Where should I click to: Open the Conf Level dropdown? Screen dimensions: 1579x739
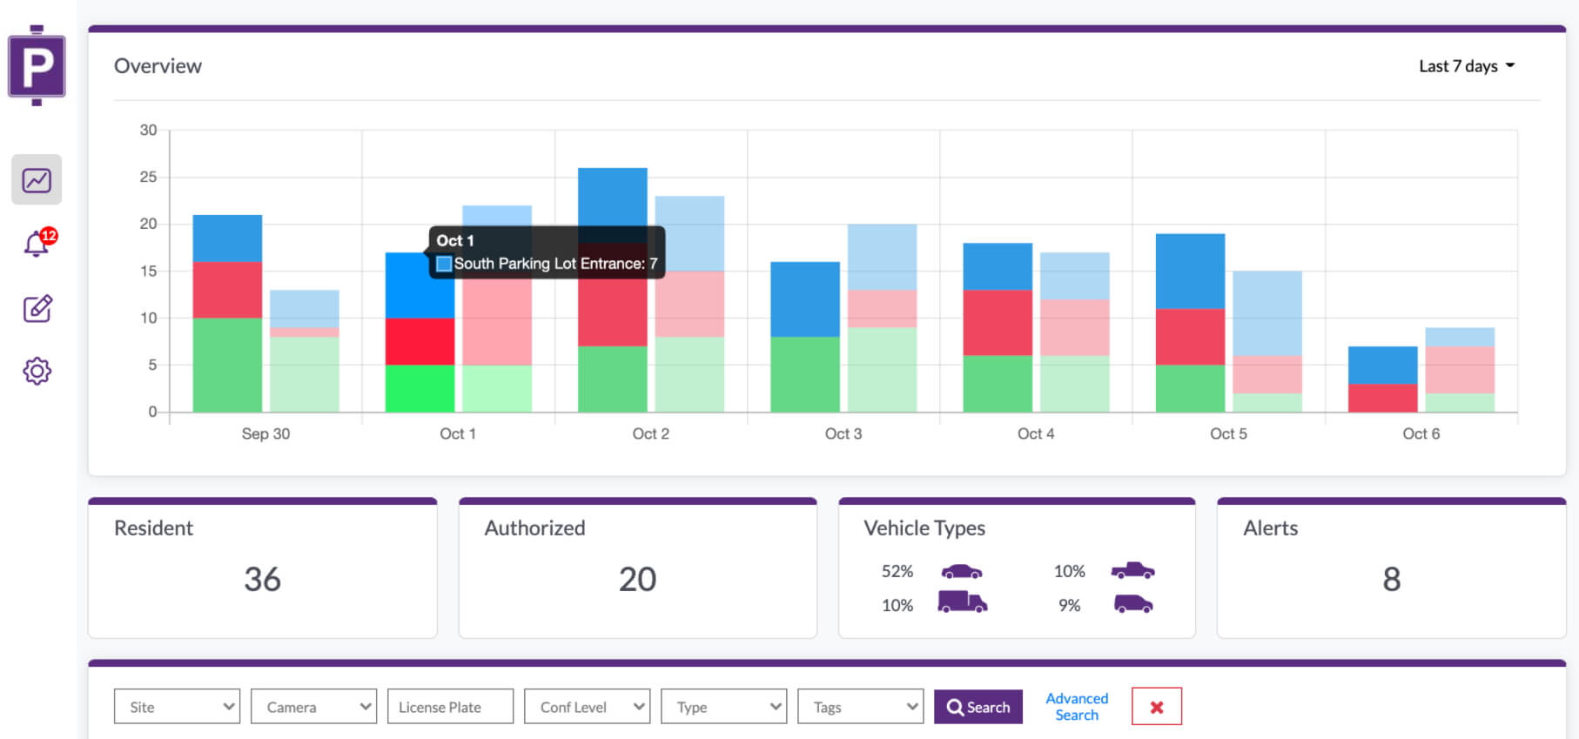(588, 707)
